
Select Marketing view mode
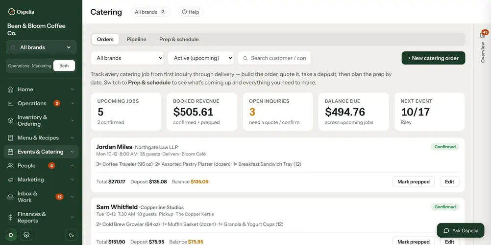[41, 66]
